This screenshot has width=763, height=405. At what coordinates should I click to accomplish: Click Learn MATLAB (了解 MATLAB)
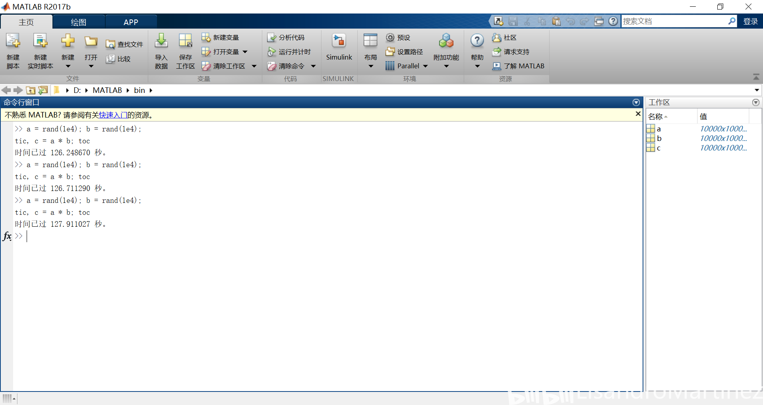(x=518, y=66)
